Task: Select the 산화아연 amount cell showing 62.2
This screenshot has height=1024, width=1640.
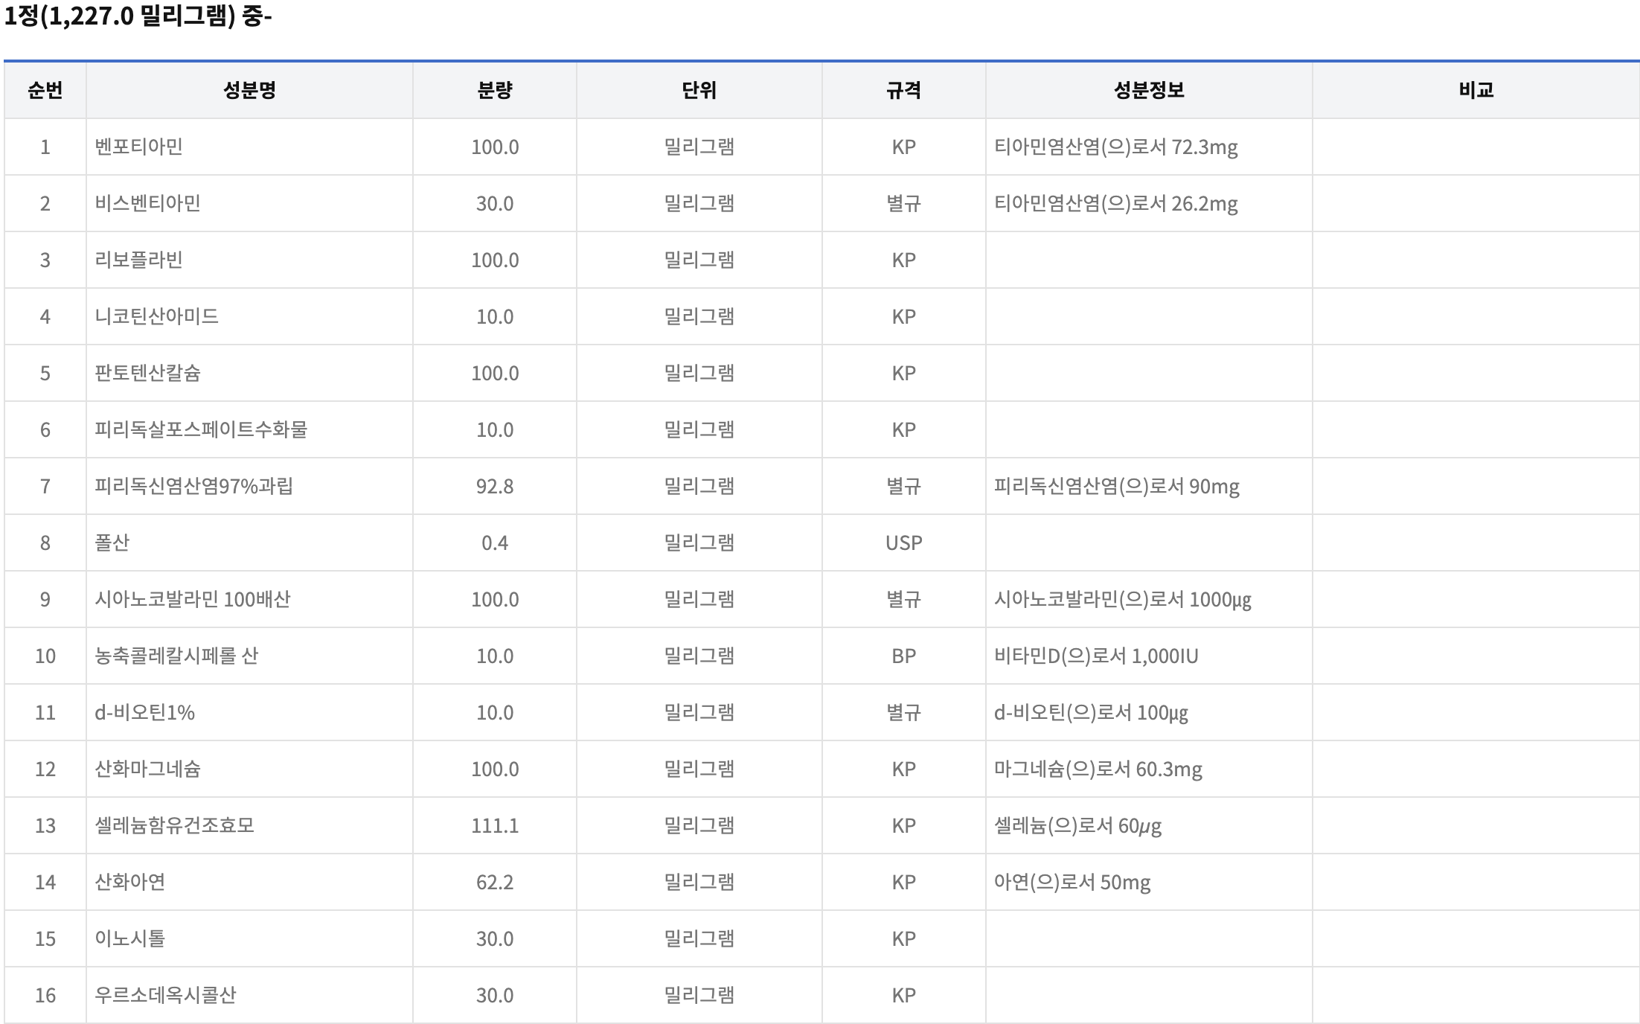Action: (x=493, y=882)
